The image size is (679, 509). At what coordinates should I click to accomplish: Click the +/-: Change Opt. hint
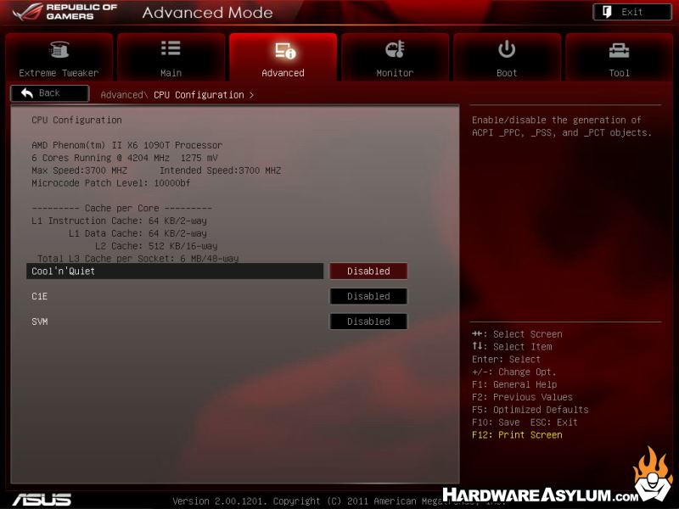pos(514,372)
